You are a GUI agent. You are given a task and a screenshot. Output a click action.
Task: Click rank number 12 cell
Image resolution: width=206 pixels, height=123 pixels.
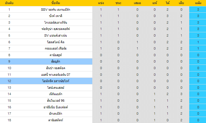[x=9, y=81]
